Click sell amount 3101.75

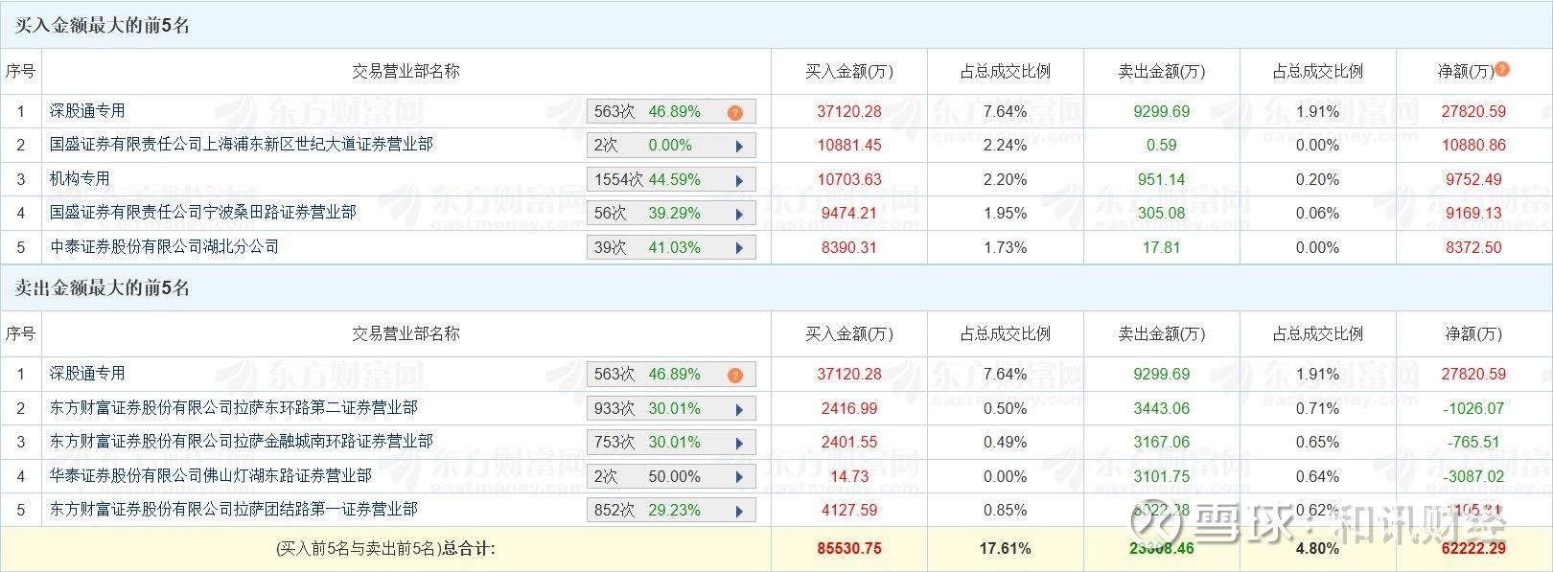tap(1162, 476)
